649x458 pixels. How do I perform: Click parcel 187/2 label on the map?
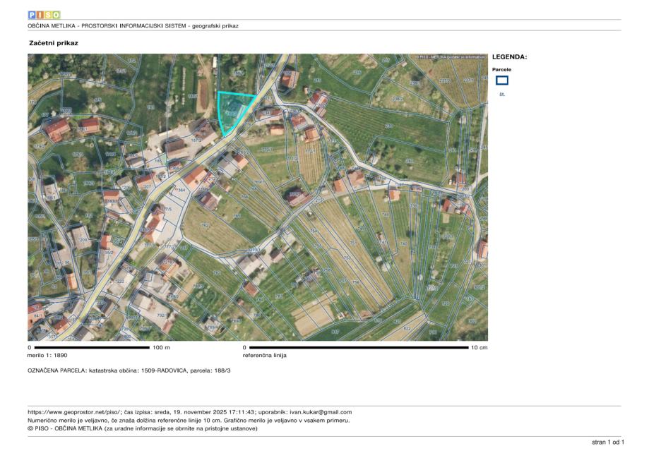click(196, 141)
